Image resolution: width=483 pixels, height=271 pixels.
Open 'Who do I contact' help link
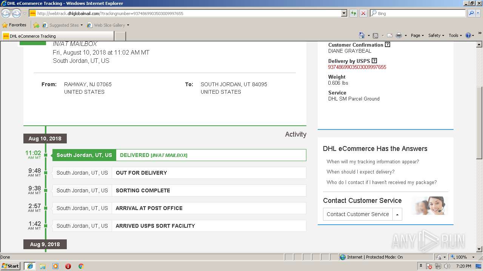pyautogui.click(x=381, y=182)
